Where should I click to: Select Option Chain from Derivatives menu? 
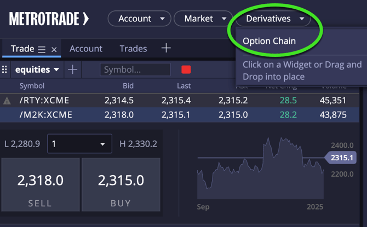pos(269,41)
